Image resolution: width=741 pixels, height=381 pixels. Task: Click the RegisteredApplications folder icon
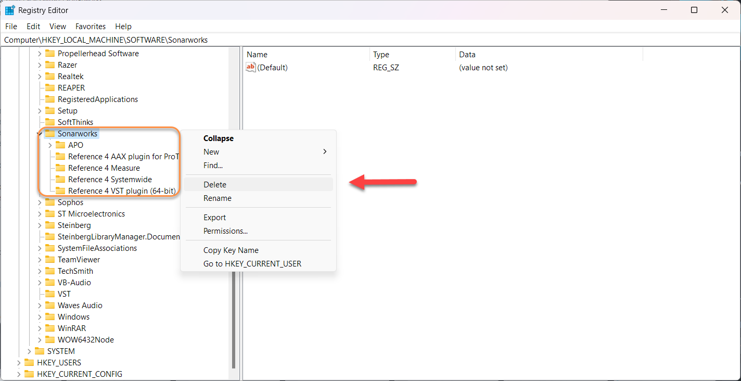[50, 99]
